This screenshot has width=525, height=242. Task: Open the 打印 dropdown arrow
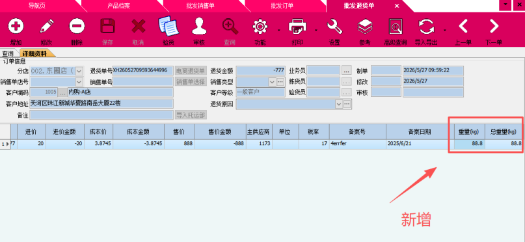[316, 30]
